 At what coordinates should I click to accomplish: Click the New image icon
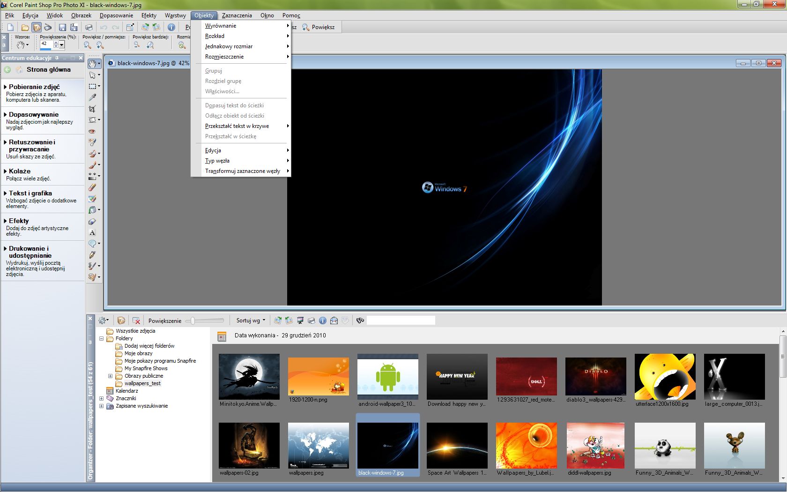tap(10, 27)
